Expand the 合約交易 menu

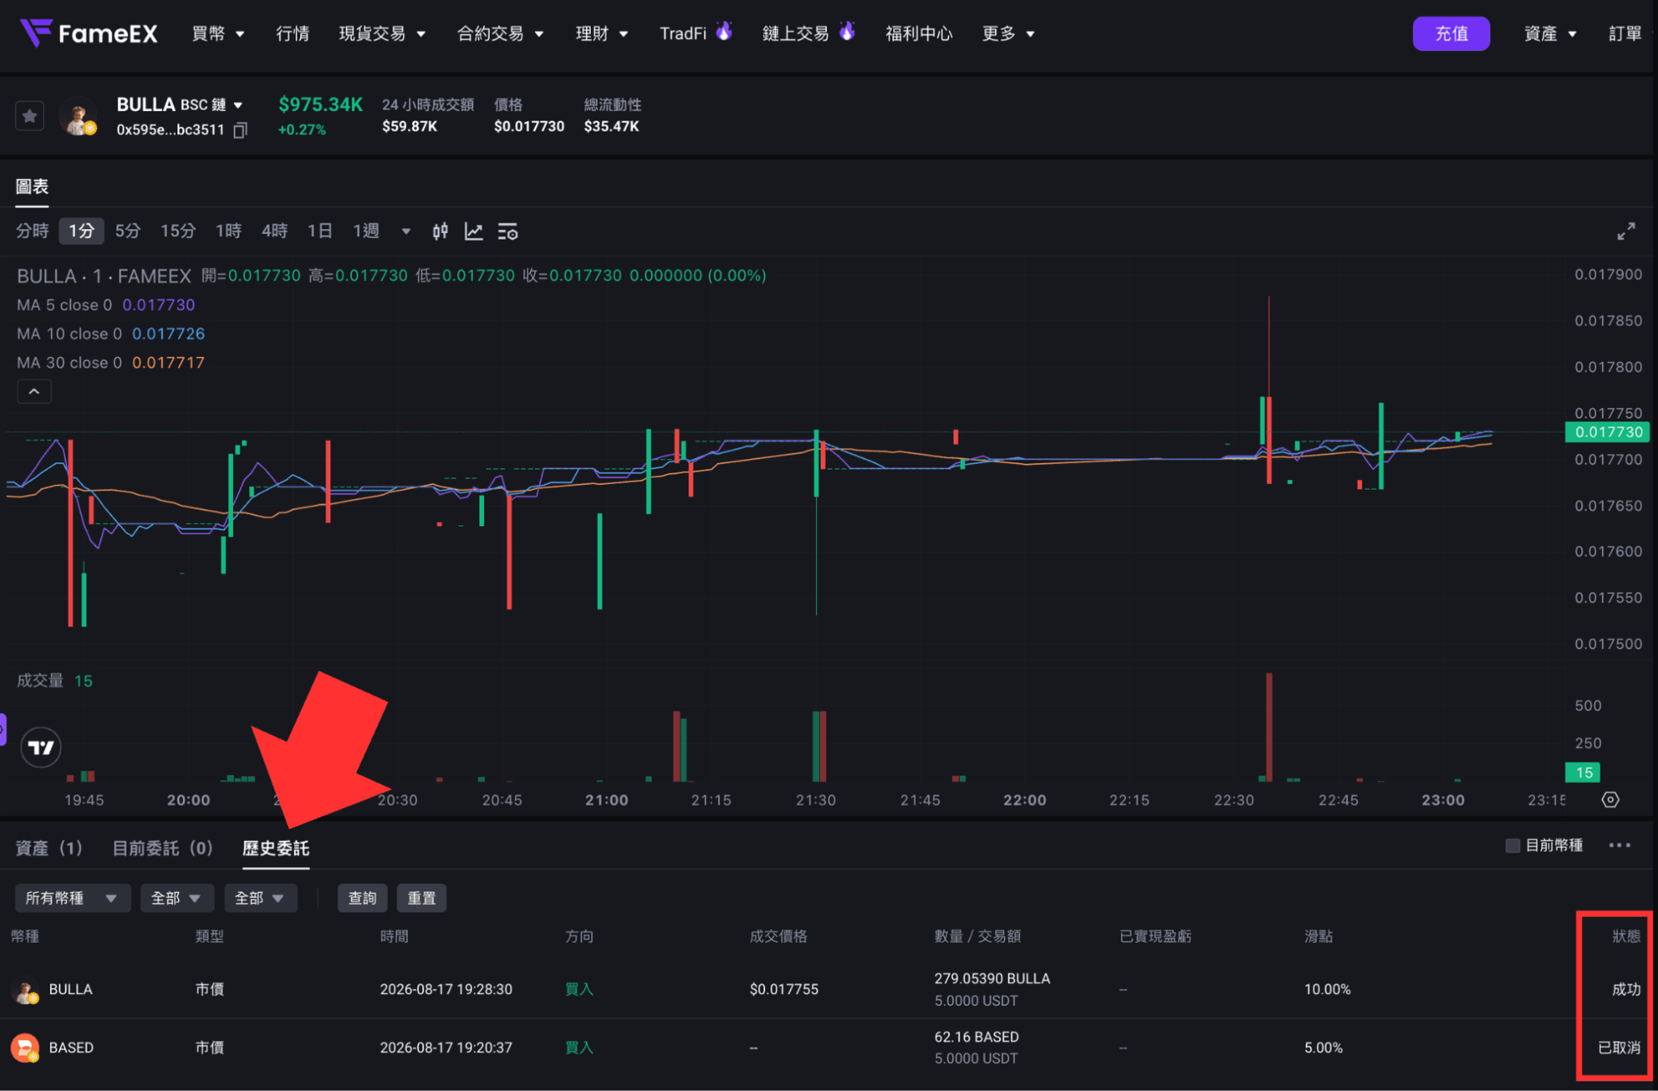pos(500,34)
